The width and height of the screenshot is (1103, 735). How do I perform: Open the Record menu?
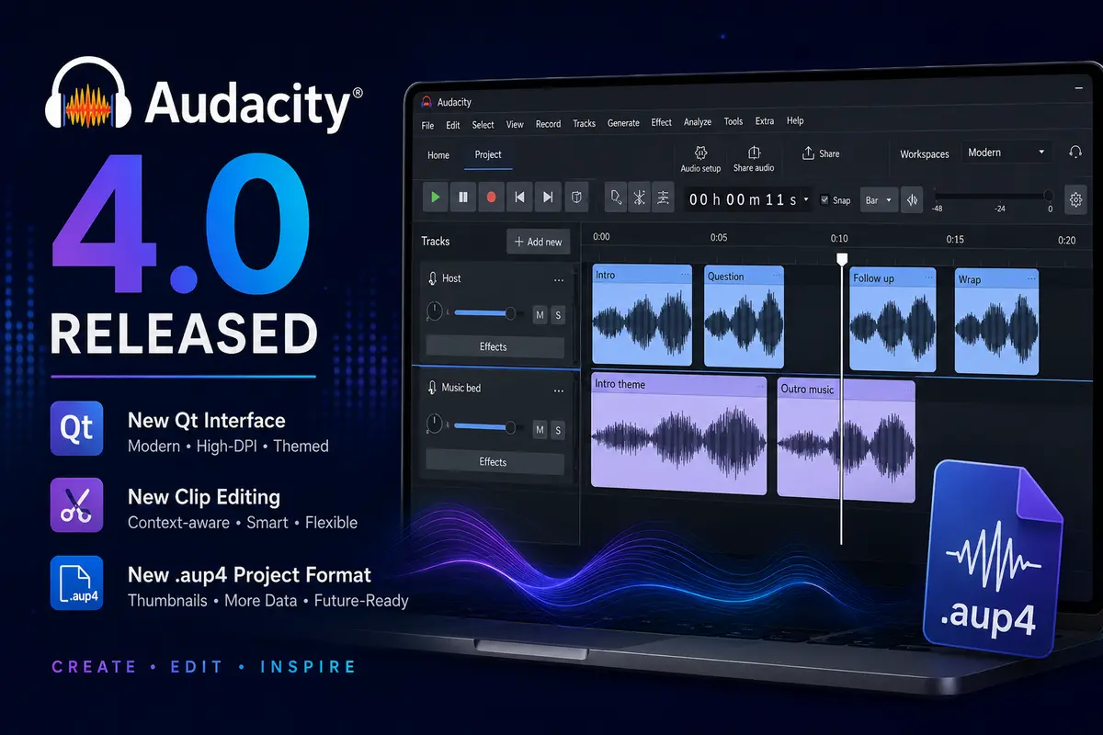pos(548,124)
